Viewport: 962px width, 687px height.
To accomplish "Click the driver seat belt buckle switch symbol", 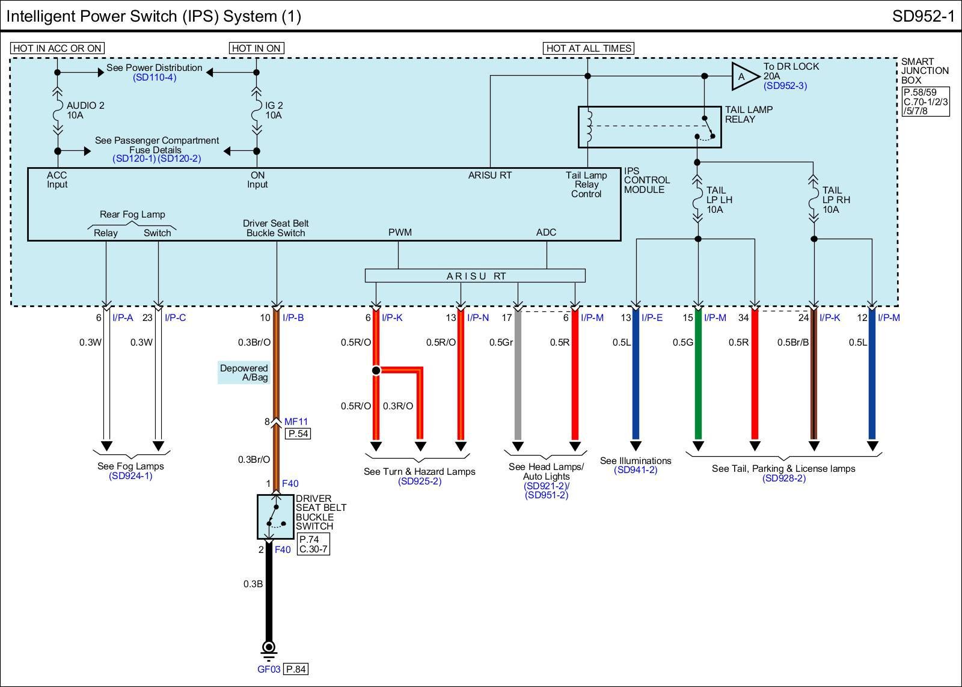I will [275, 516].
